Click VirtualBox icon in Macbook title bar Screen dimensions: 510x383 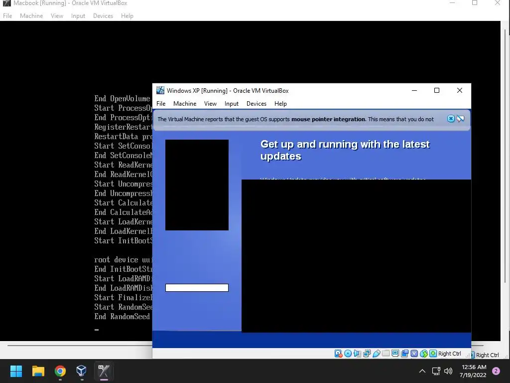pyautogui.click(x=7, y=3)
